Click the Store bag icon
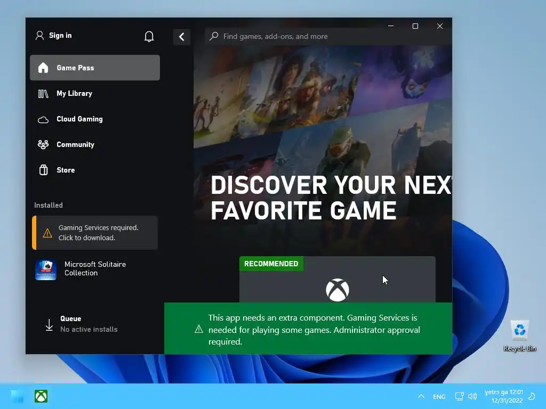The image size is (546, 409). [x=44, y=170]
